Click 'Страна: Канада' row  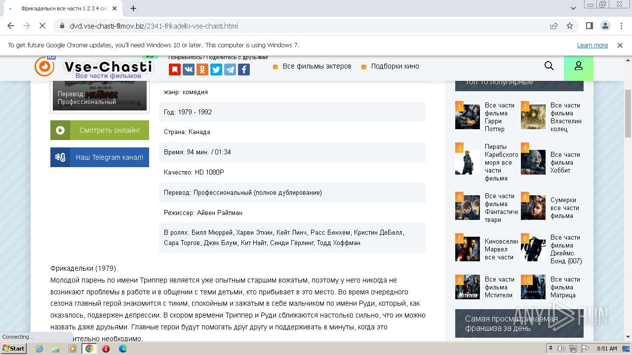pos(292,132)
